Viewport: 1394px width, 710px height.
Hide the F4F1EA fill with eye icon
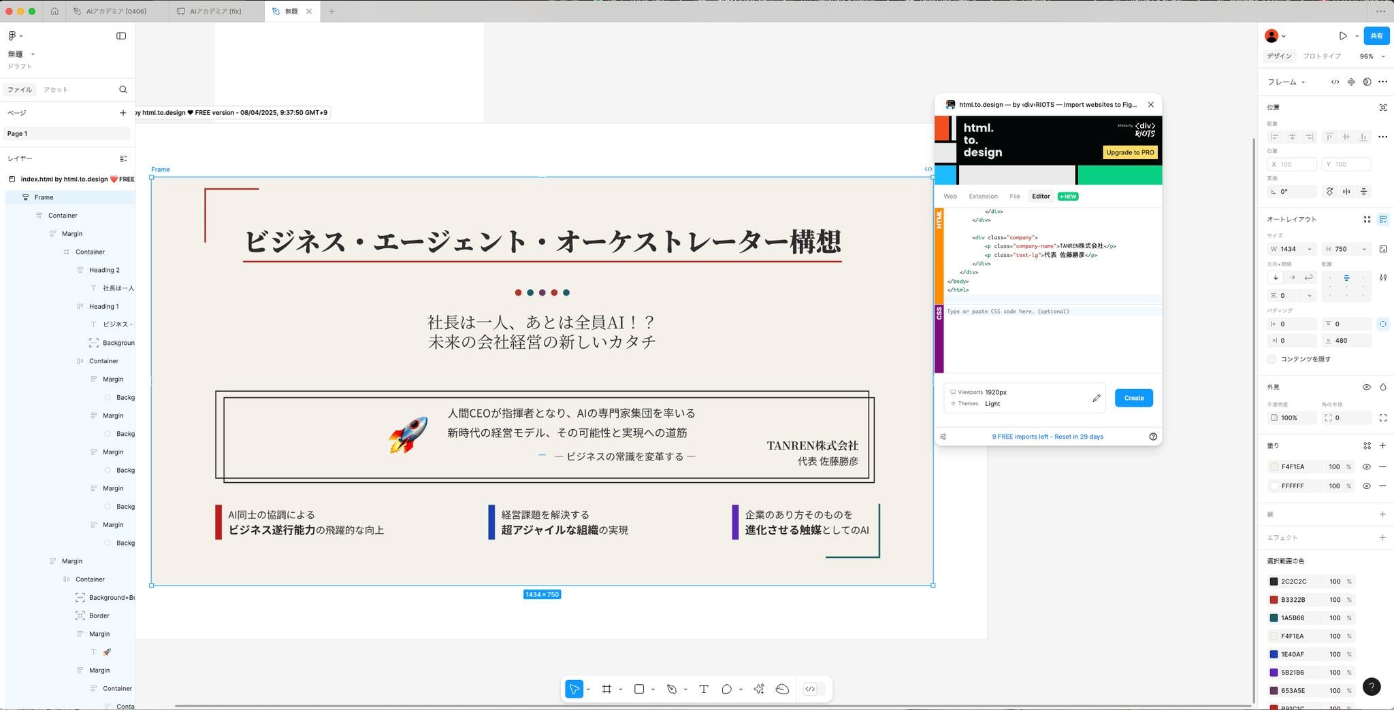coord(1366,467)
